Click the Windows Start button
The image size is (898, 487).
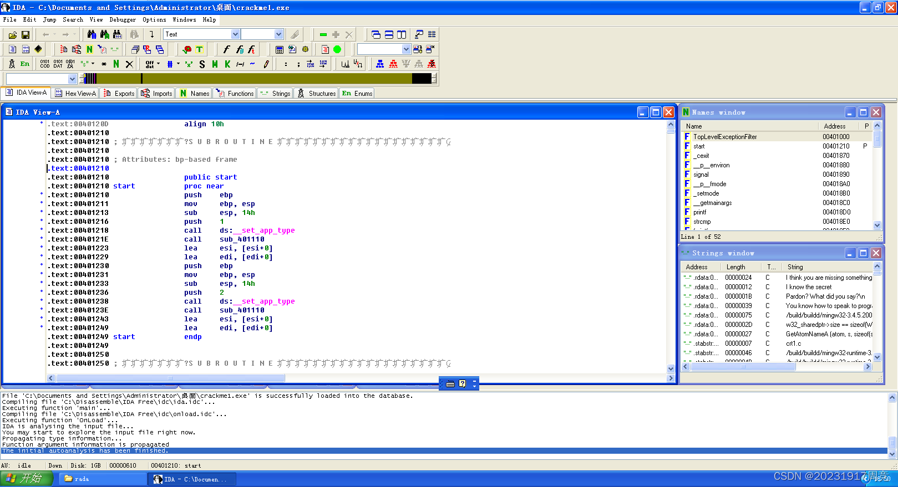(x=27, y=478)
